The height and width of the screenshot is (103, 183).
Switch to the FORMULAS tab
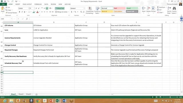tap(38, 4)
